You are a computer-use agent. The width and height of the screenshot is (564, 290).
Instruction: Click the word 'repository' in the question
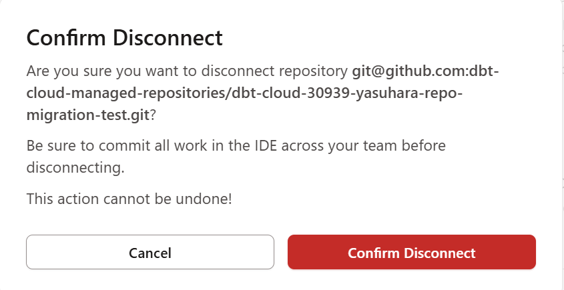pyautogui.click(x=317, y=71)
